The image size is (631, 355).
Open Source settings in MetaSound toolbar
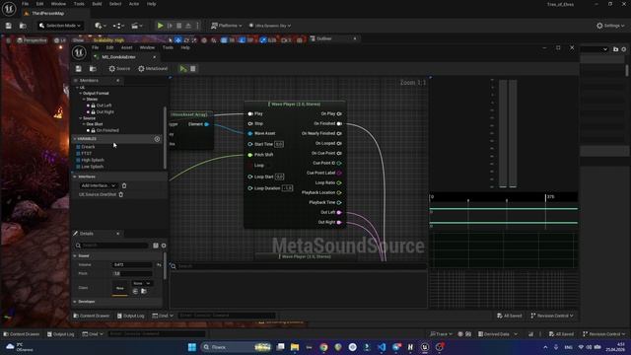tap(119, 69)
